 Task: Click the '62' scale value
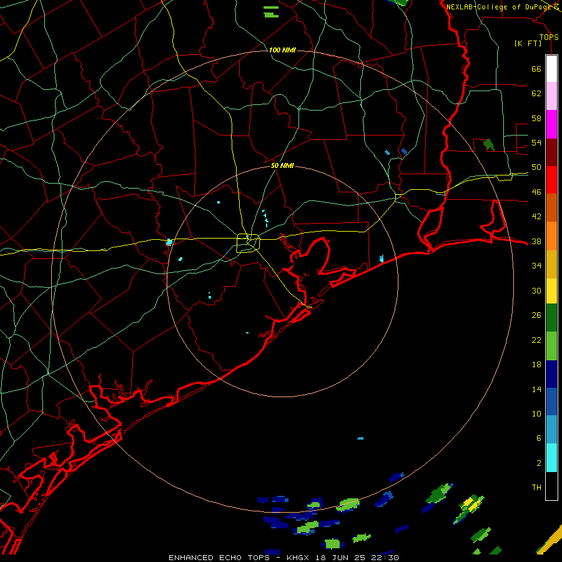click(x=536, y=94)
